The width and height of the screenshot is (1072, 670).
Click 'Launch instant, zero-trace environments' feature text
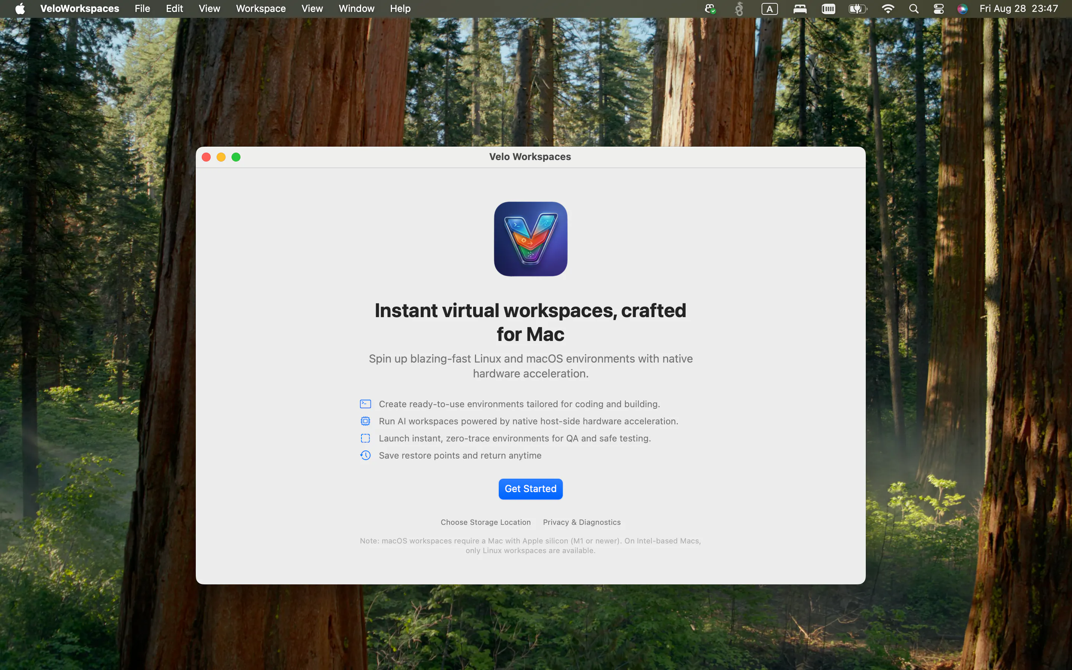(x=515, y=438)
